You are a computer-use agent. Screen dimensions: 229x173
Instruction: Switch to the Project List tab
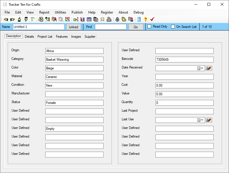click(45, 37)
